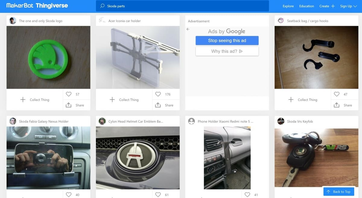Open the Explore menu
This screenshot has width=362, height=198.
pyautogui.click(x=288, y=6)
